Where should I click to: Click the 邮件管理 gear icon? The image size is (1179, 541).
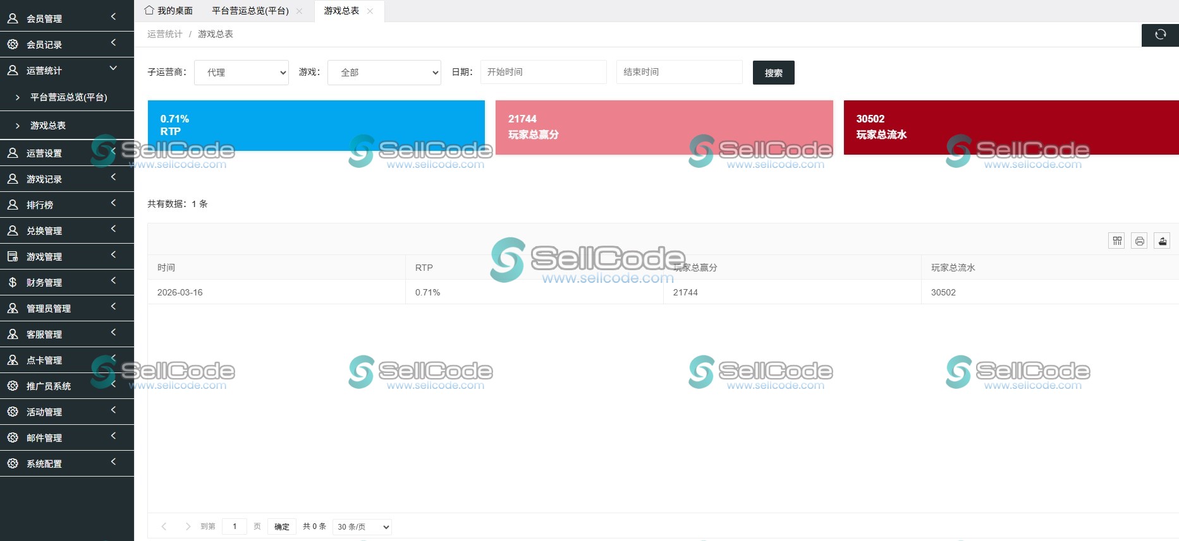13,437
